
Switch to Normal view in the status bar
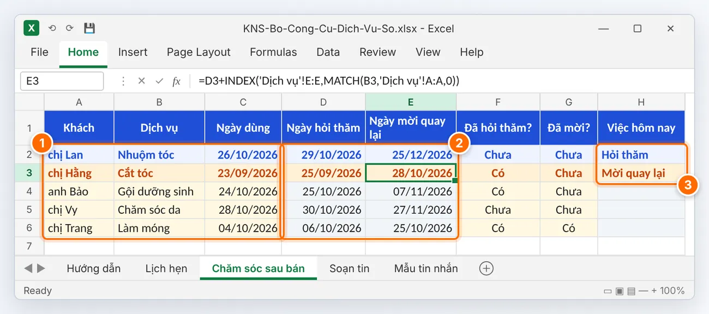[x=609, y=291]
